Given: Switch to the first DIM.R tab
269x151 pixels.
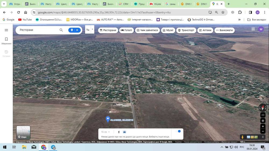Looking at the screenshot, I should pos(186,4).
